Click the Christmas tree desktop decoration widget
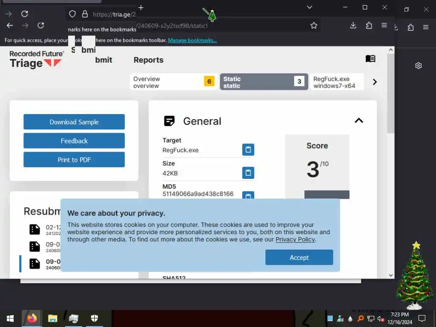Image resolution: width=436 pixels, height=327 pixels. (414, 275)
